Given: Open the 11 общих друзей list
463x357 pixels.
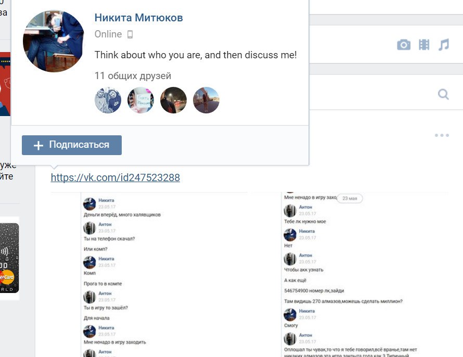Looking at the screenshot, I should point(133,76).
